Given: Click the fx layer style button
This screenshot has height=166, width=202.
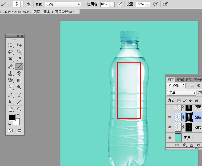Looking at the screenshot, I should [184, 145].
